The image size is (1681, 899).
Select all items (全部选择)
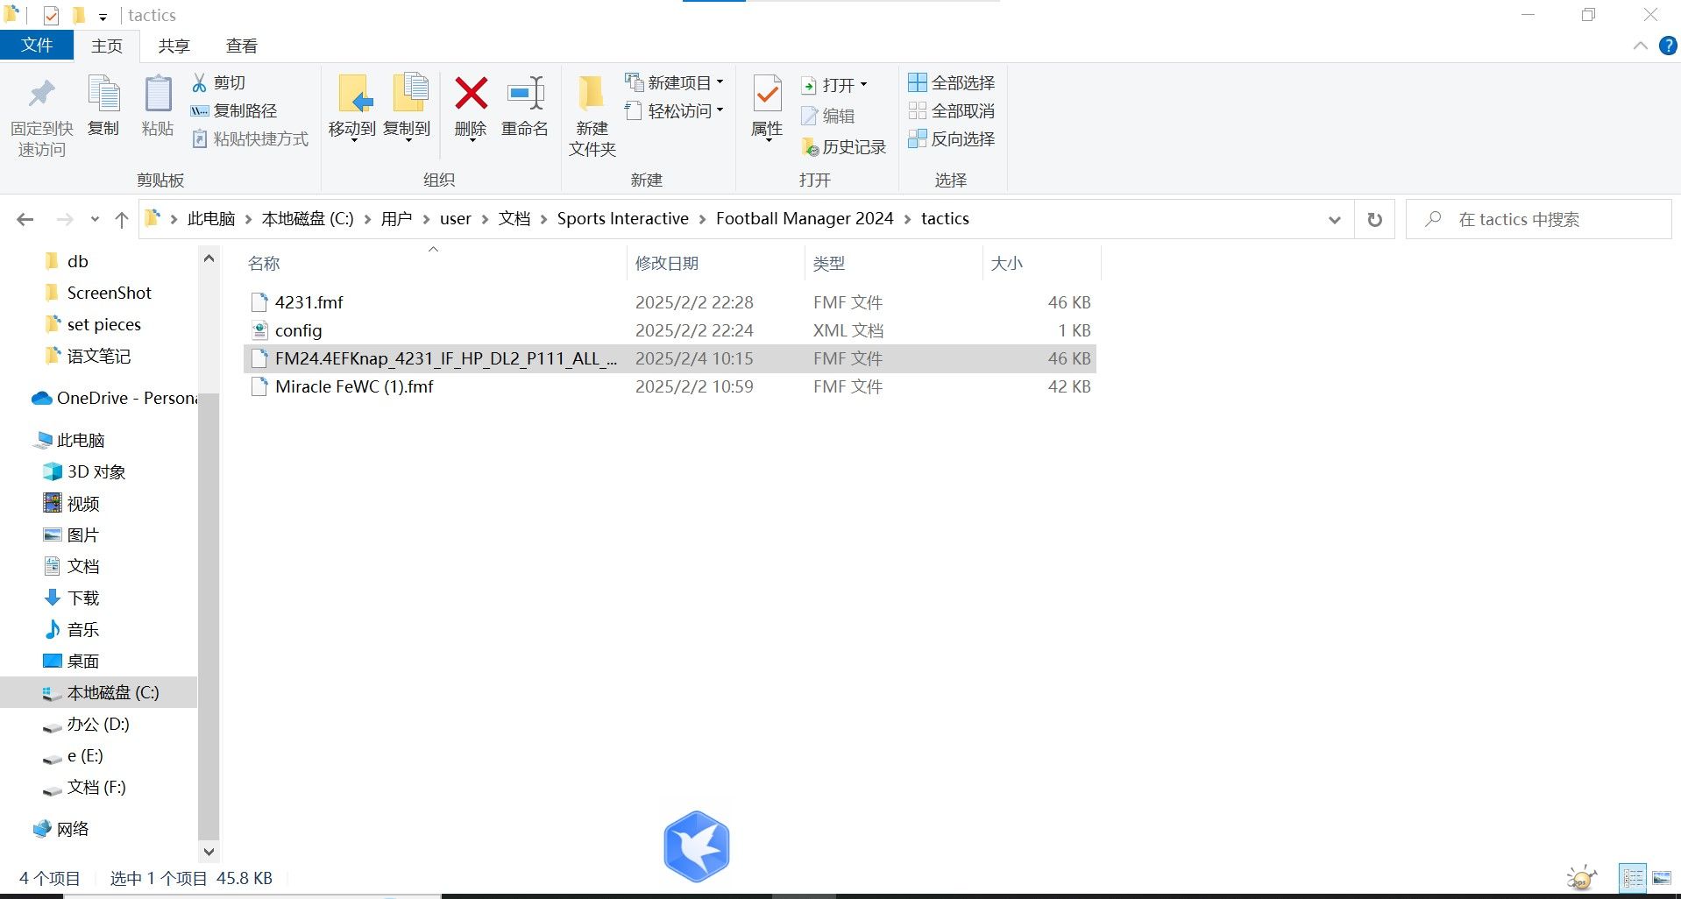click(952, 82)
